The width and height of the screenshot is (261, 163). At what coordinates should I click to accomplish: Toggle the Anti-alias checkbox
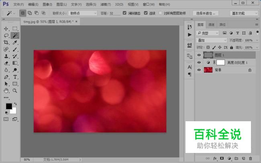pos(124,13)
